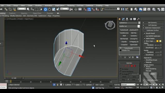
Task: Select the Bind to Space Warp tool
Action: click(x=14, y=9)
